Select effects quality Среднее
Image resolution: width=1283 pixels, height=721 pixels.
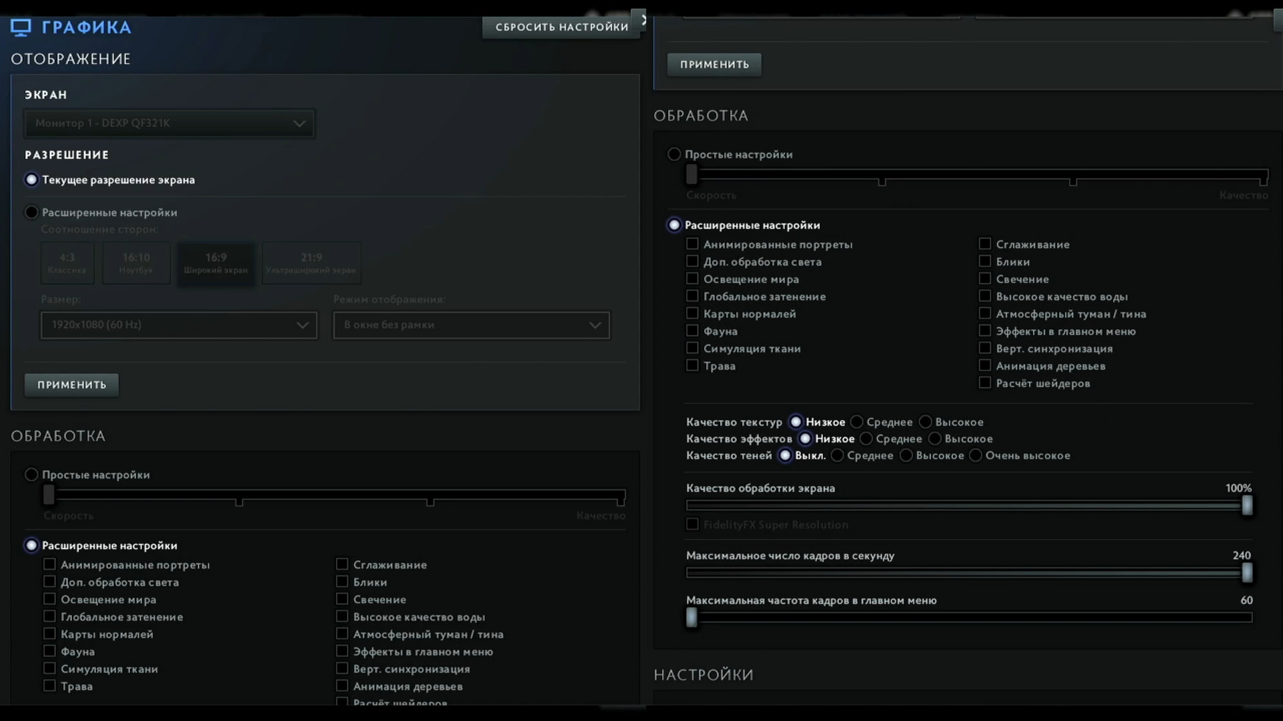coord(866,439)
